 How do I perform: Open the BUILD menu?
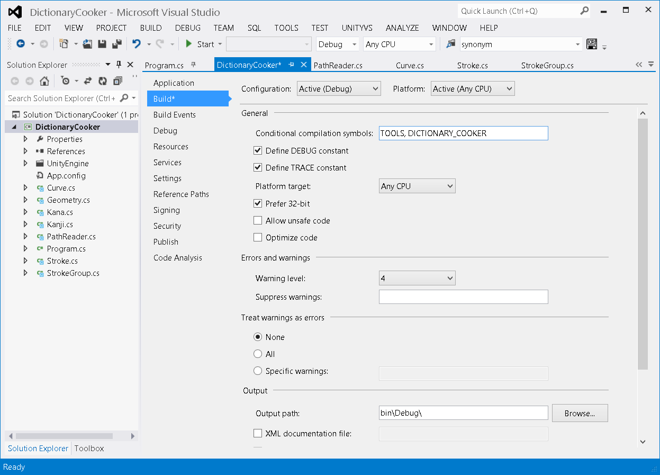[151, 28]
